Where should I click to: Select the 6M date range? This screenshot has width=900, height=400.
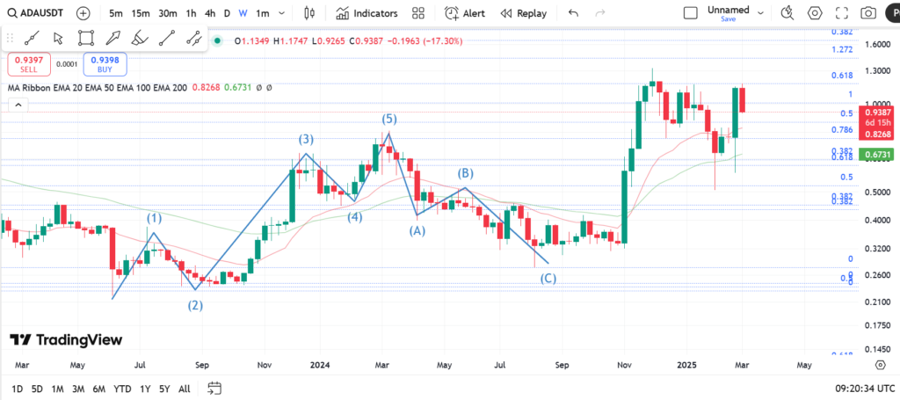[98, 389]
